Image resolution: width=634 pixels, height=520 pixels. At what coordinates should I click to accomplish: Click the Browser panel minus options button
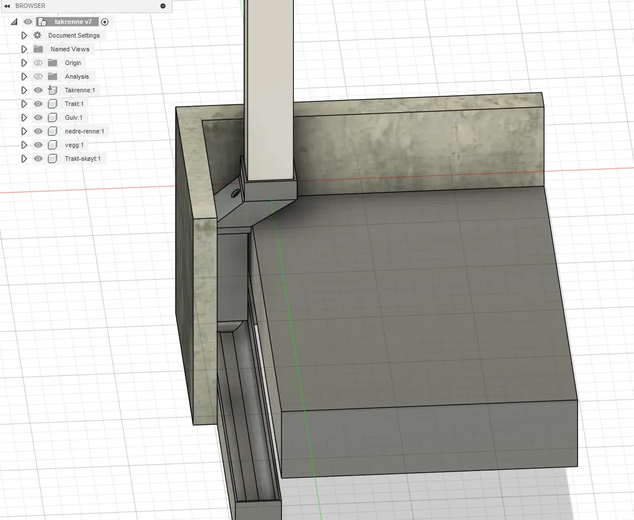(163, 6)
